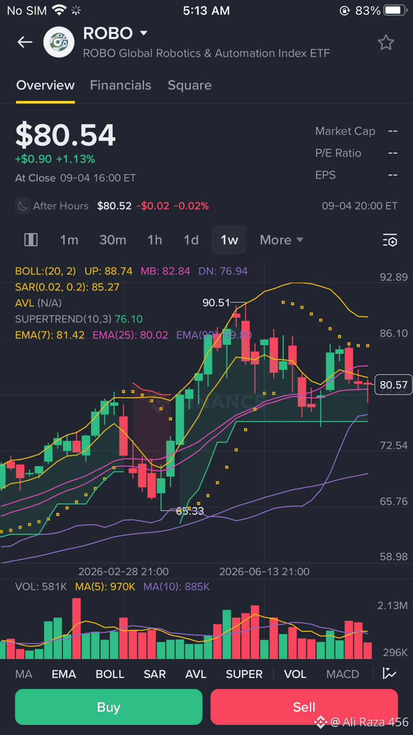Viewport: 413px width, 735px height.
Task: Tap the 80.57 current price label
Action: (x=394, y=384)
